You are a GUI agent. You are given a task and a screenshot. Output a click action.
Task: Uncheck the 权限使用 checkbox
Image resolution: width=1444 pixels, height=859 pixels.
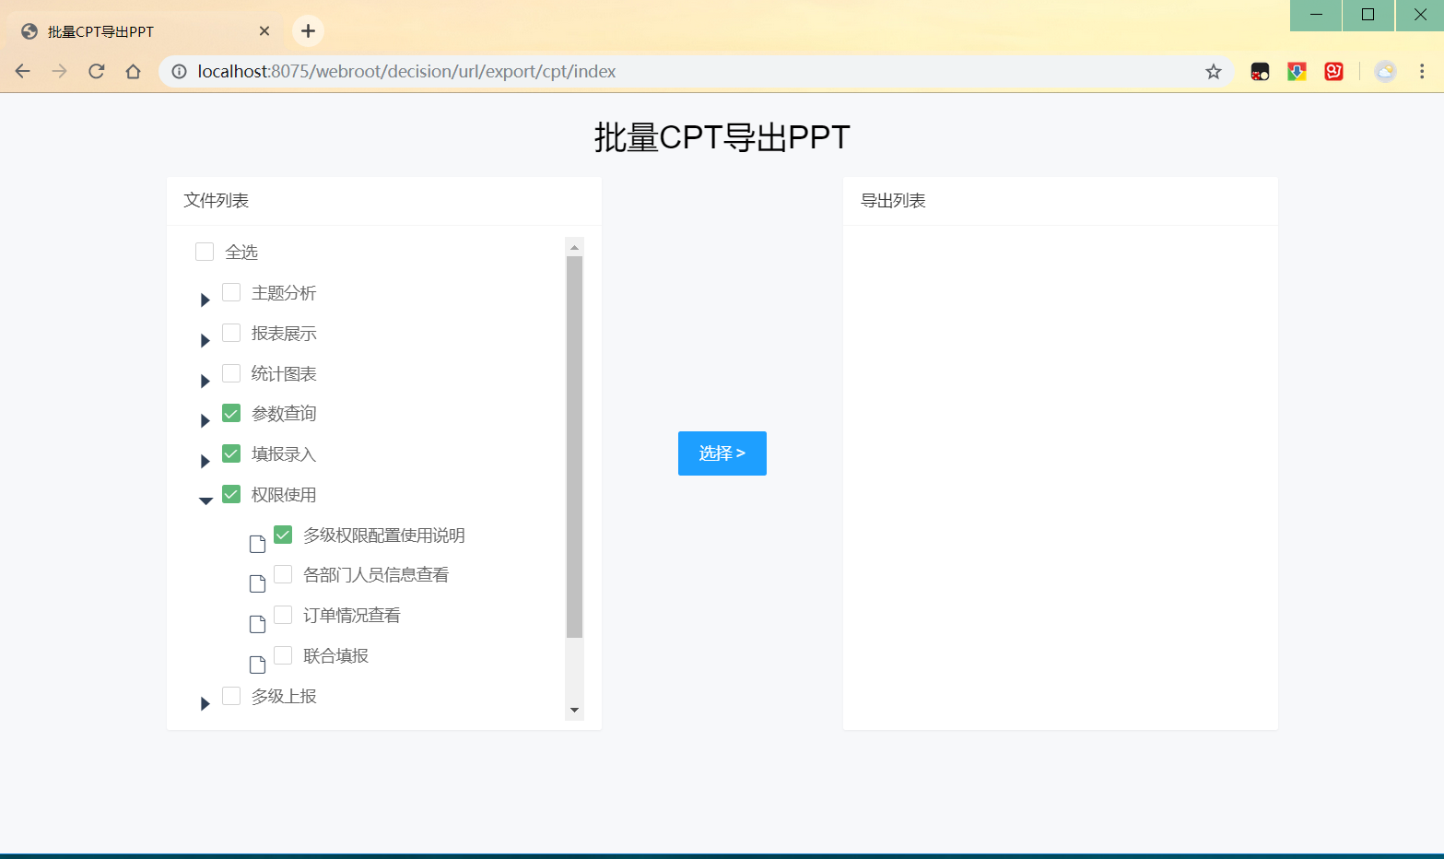(x=231, y=494)
